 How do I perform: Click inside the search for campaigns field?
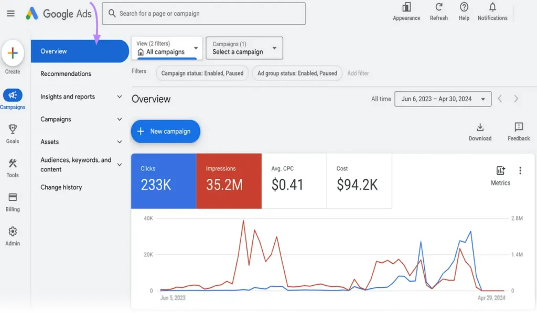tap(203, 13)
